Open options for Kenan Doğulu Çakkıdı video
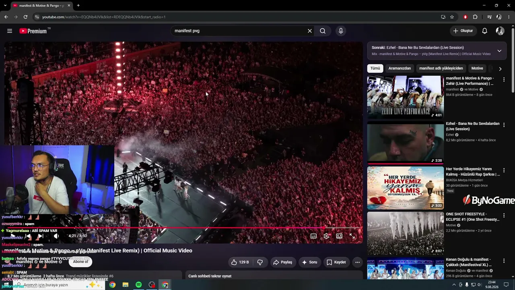 coord(504,261)
